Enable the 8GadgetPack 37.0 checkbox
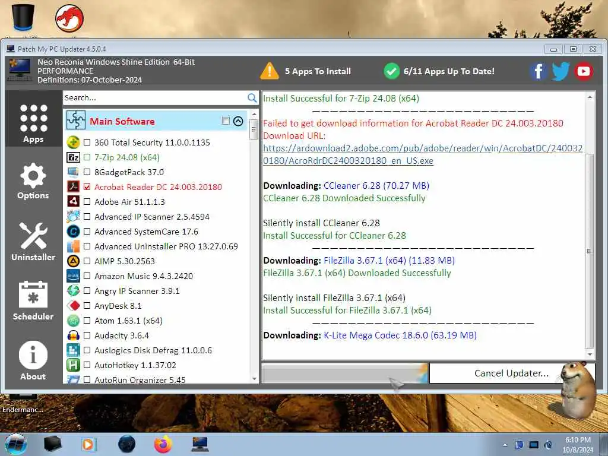The width and height of the screenshot is (608, 456). pyautogui.click(x=87, y=172)
